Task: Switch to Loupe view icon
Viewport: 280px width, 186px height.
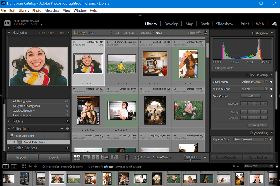Action: (x=86, y=157)
